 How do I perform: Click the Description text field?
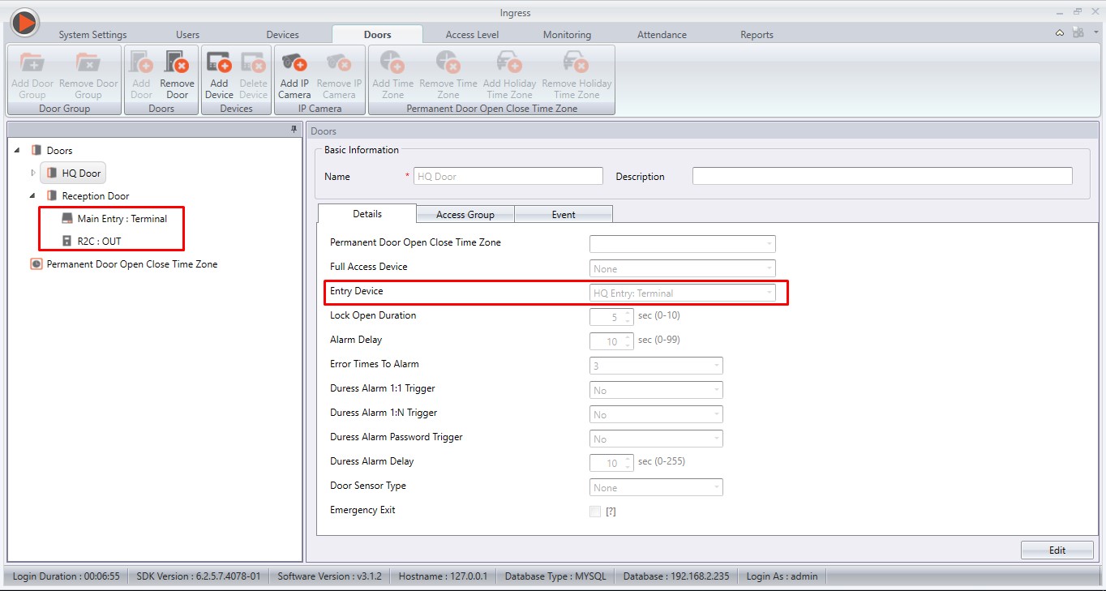(x=882, y=176)
